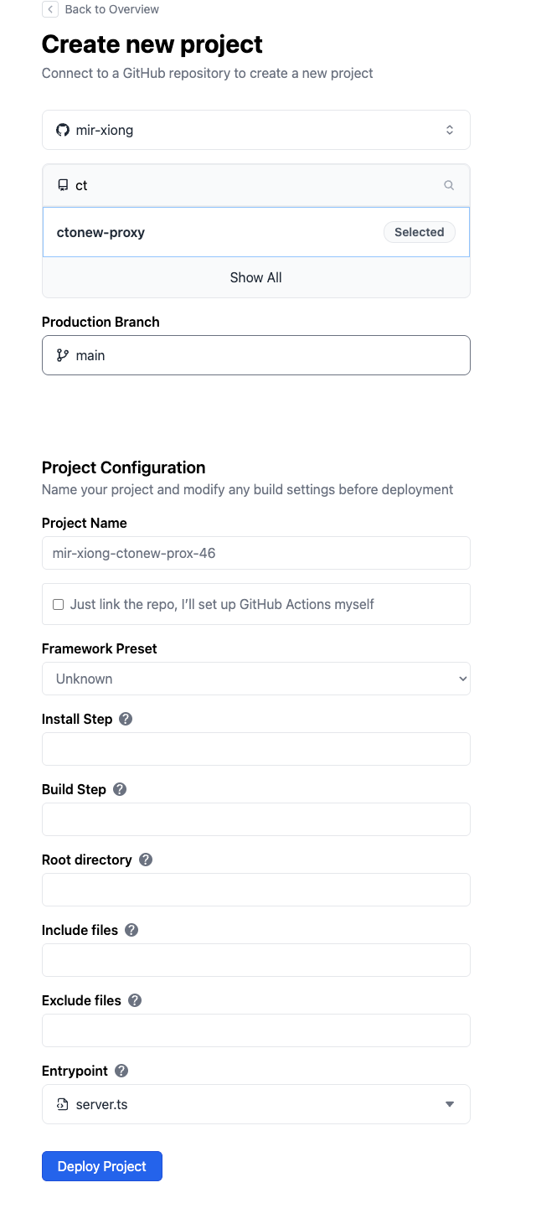The image size is (536, 1229).
Task: Open the mir-xiong account dropdown
Action: tap(255, 130)
